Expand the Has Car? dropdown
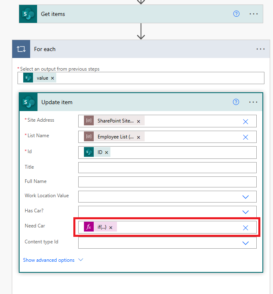The width and height of the screenshot is (273, 294). point(245,212)
